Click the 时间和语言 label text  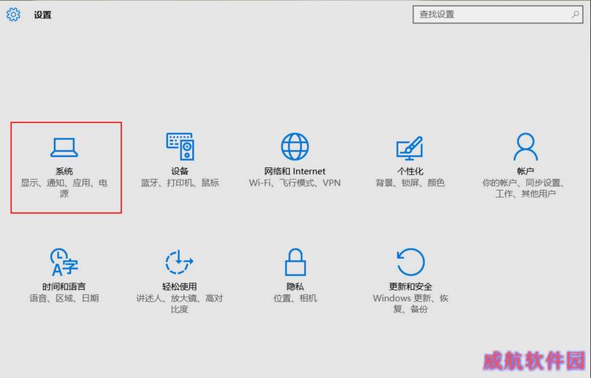click(x=64, y=287)
